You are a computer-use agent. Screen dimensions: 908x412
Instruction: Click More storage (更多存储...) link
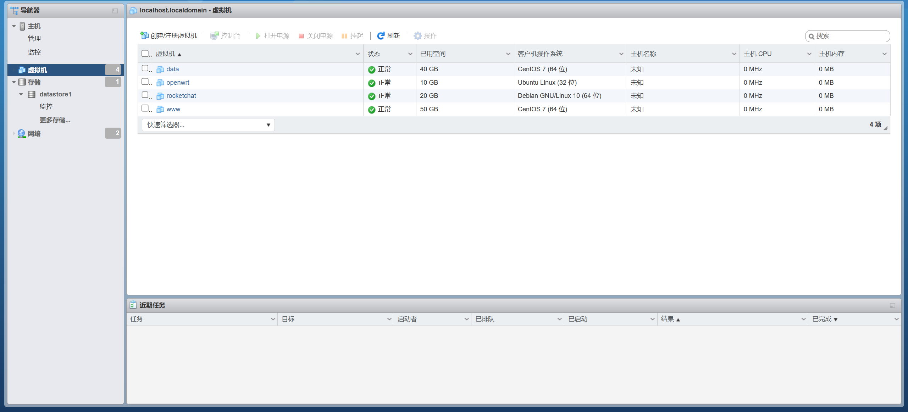coord(55,120)
